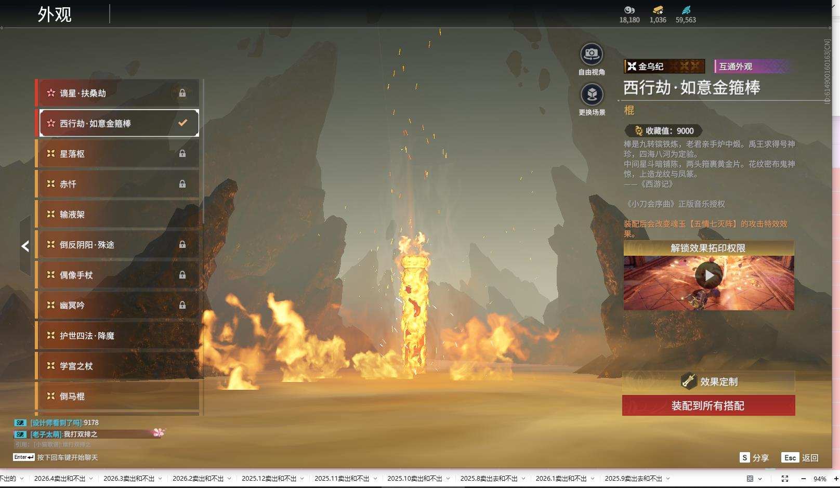Click the silver currency icon showing 18,180
The width and height of the screenshot is (840, 488).
click(629, 10)
